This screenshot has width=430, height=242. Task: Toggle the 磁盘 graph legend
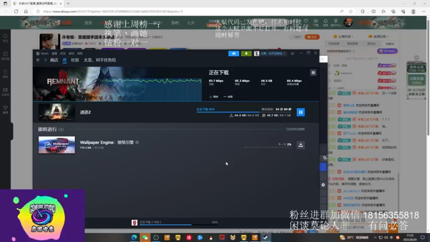click(x=228, y=97)
